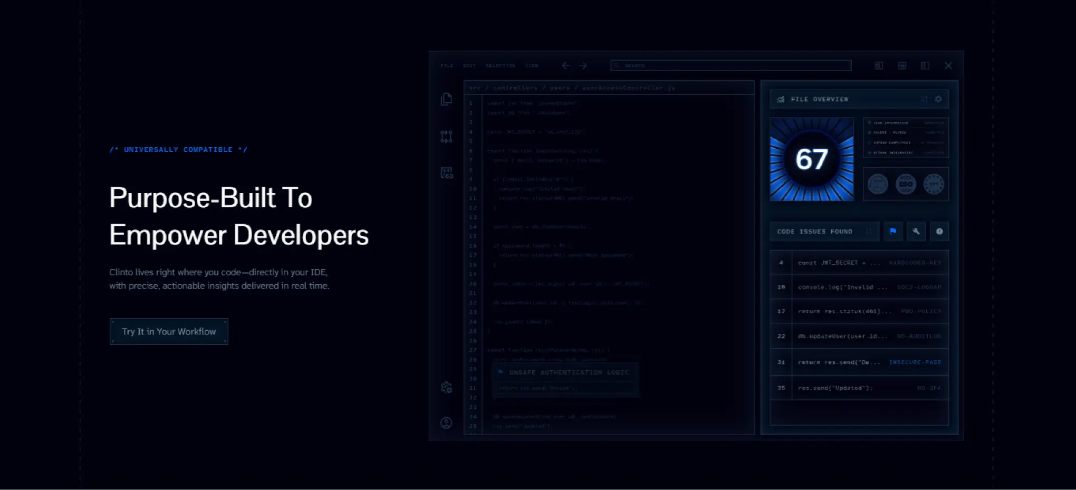Toggle the side panel layout icon
The height and width of the screenshot is (490, 1076).
pos(925,65)
